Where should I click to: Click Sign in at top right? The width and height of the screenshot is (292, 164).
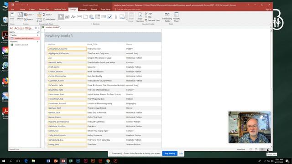coord(268,9)
